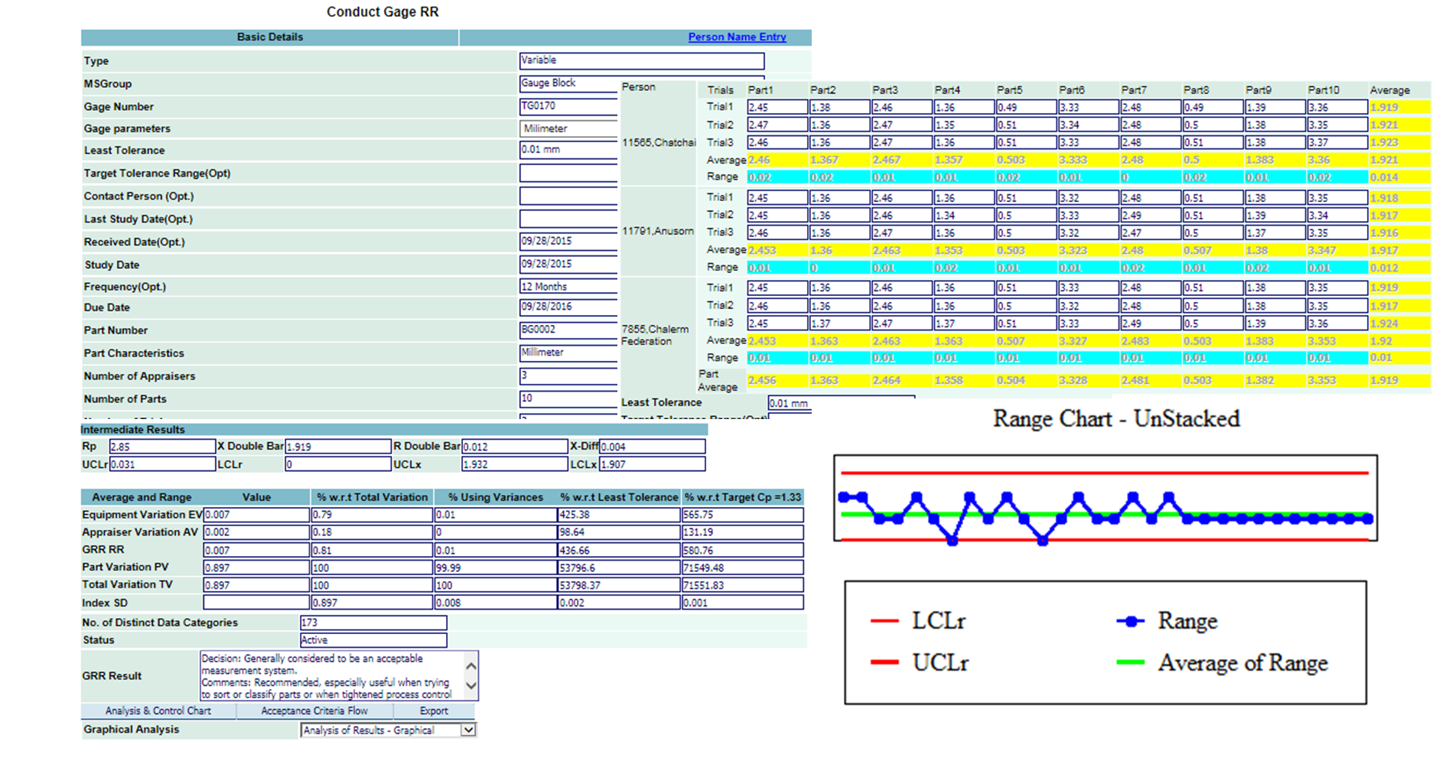Open the Gage parameters Milimeter dropdown
1449x764 pixels.
pos(568,128)
